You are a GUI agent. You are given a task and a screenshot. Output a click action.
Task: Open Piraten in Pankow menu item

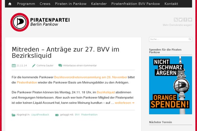71,4
